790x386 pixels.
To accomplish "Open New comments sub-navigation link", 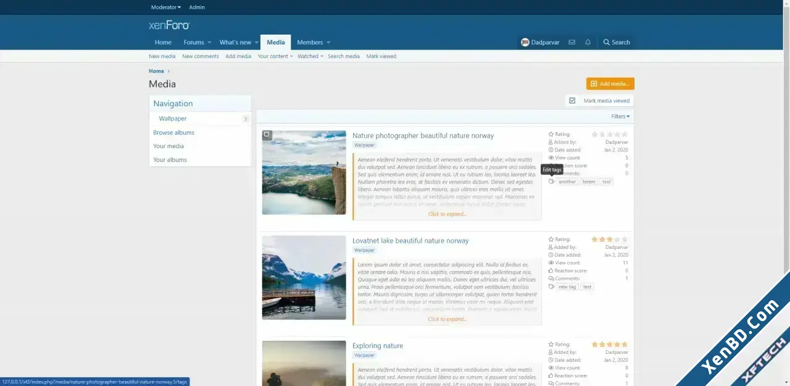I will coord(201,56).
